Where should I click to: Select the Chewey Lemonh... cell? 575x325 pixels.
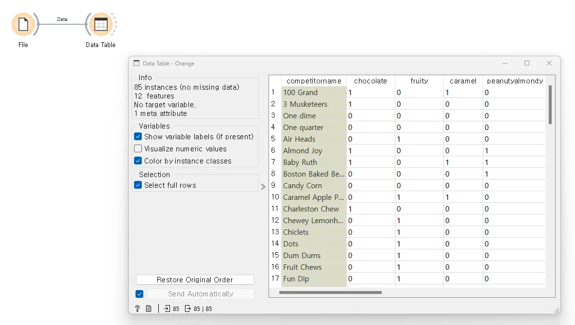click(x=314, y=221)
